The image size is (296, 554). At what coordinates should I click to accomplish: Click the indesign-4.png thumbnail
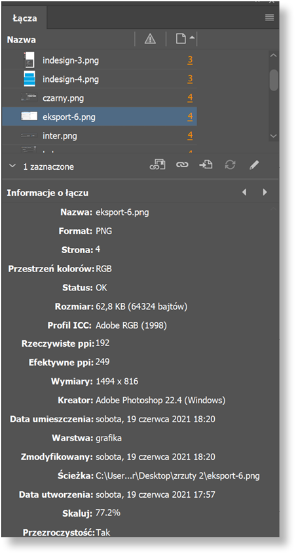pos(29,79)
